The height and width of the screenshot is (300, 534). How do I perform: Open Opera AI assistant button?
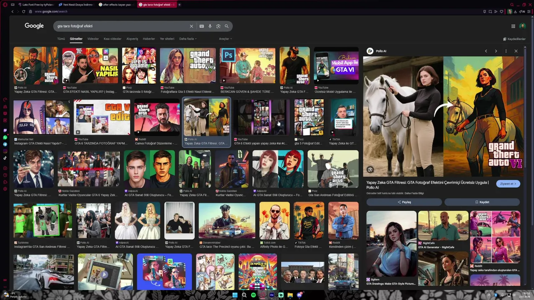522,12
